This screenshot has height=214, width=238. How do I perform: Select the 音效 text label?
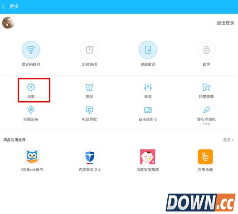point(148,97)
